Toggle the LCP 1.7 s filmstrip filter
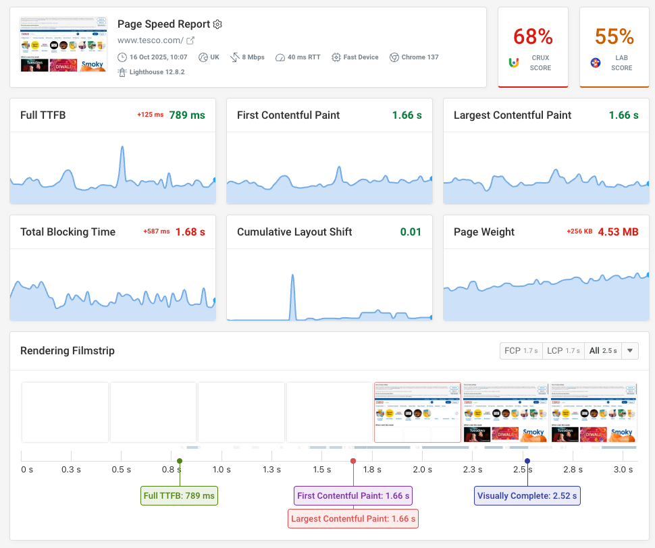The height and width of the screenshot is (548, 655). (x=563, y=350)
